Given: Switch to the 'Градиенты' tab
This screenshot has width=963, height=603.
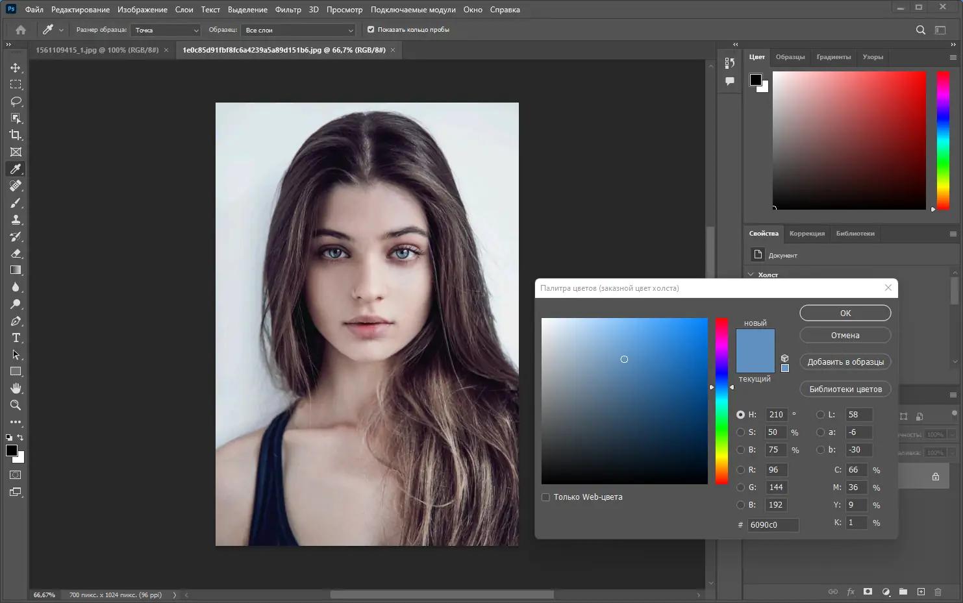Looking at the screenshot, I should tap(833, 57).
